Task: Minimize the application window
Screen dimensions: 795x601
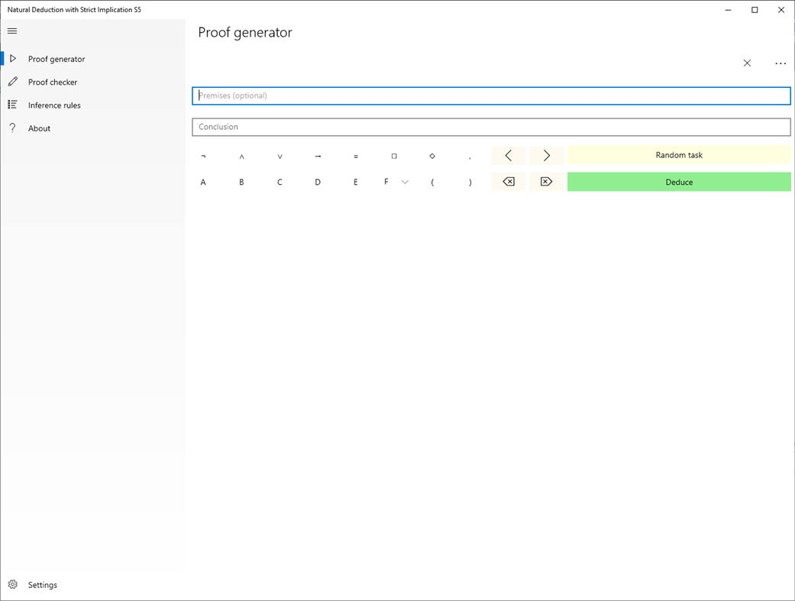Action: point(728,10)
